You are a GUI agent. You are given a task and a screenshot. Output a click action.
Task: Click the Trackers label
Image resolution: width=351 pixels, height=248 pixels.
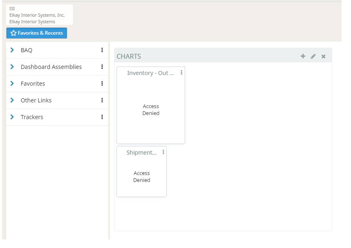[32, 117]
